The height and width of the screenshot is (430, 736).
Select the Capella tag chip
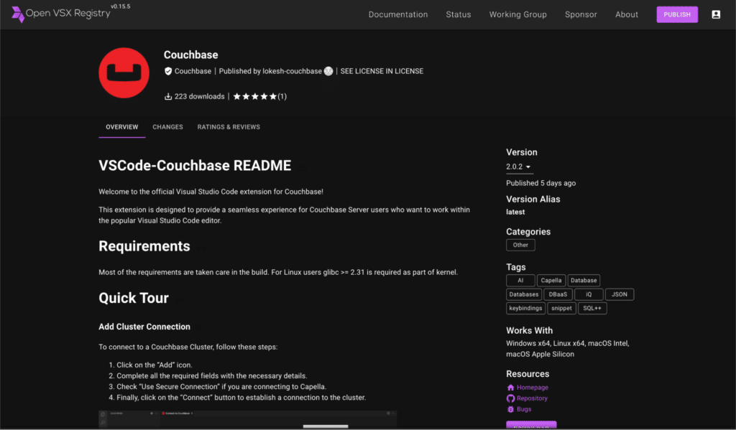click(551, 280)
